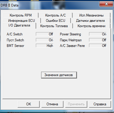Viewport: 114px width, 113px height.
Task: Show the Ошибки ECU tab
Action: tap(56, 21)
